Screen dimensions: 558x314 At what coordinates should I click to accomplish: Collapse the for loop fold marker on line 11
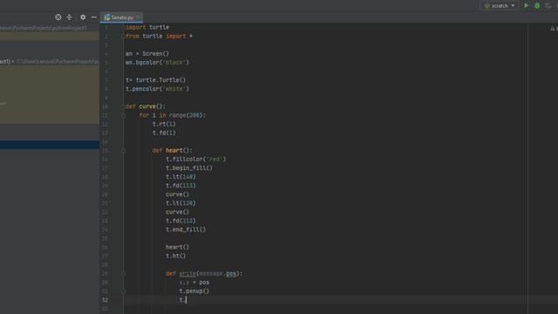pyautogui.click(x=123, y=115)
